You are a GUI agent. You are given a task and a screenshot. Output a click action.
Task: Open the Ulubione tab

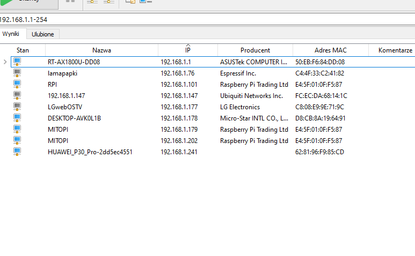(42, 34)
